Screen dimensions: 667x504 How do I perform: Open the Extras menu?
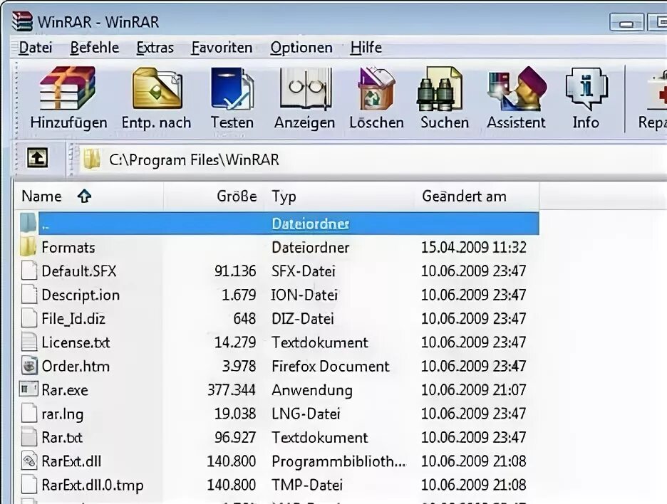tap(155, 48)
